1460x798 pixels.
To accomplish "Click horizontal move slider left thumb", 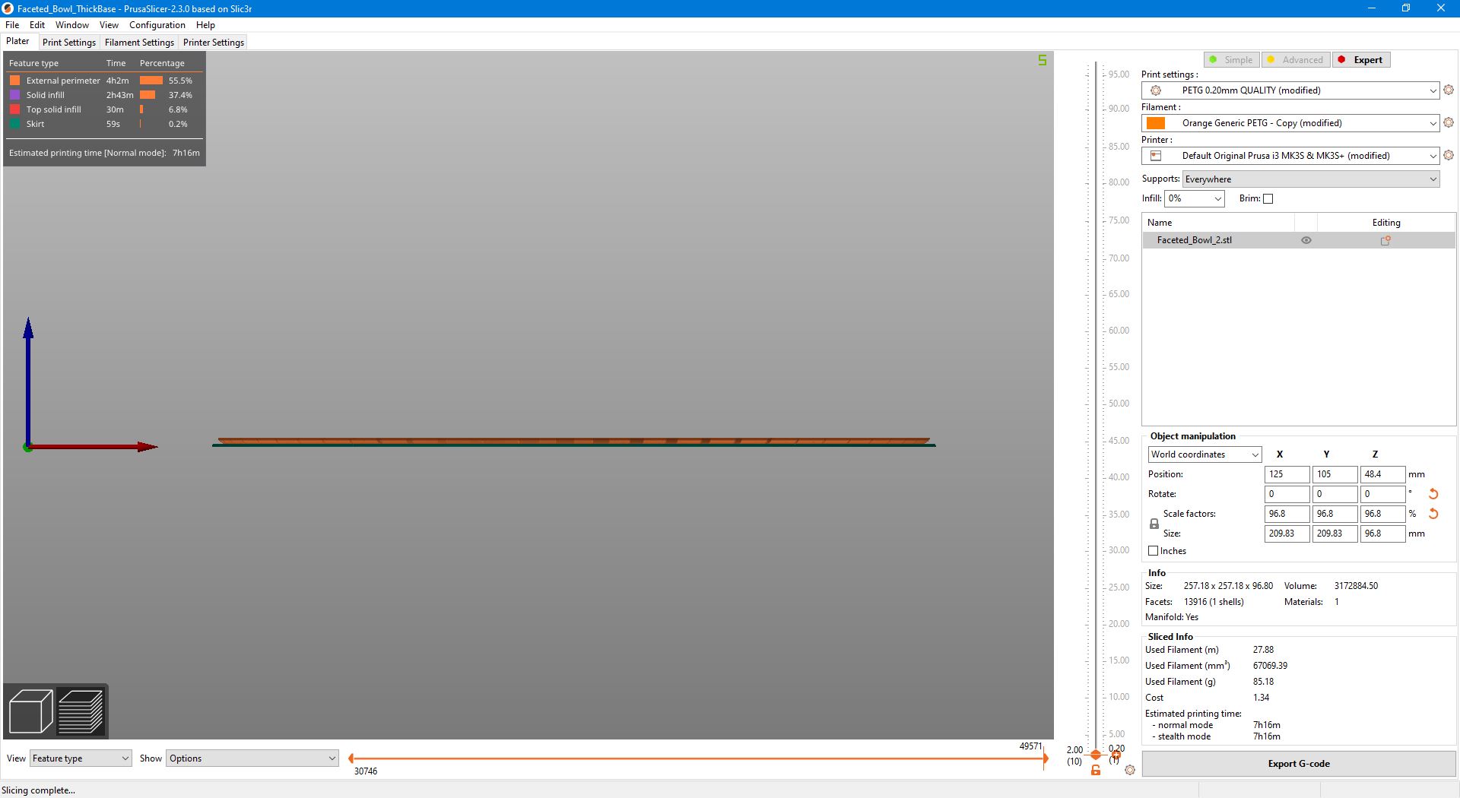I will 351,758.
